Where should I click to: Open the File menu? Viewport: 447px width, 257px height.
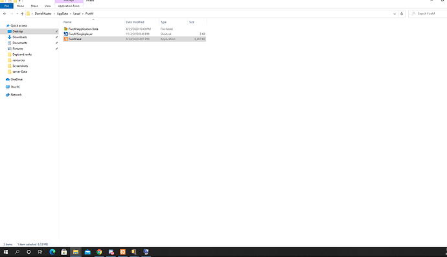point(6,6)
